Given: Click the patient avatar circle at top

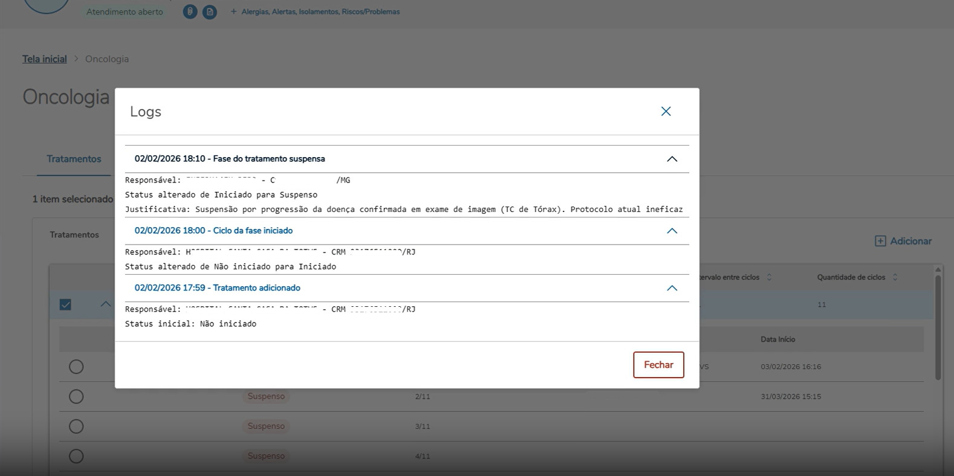Looking at the screenshot, I should click(46, 5).
